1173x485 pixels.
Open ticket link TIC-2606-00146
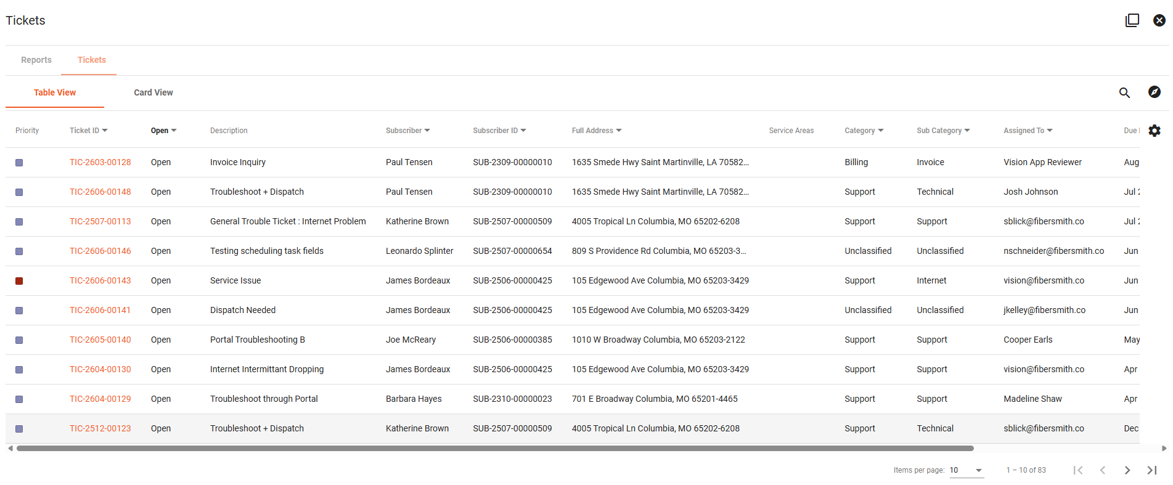click(x=100, y=251)
